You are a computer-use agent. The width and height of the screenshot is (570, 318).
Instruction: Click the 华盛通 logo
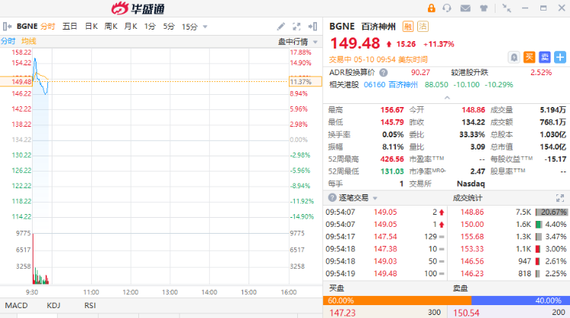point(138,8)
